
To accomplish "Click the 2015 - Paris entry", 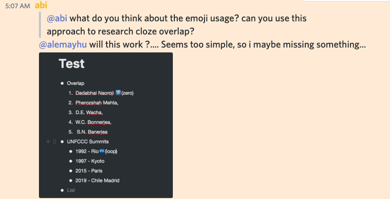I will click(89, 171).
